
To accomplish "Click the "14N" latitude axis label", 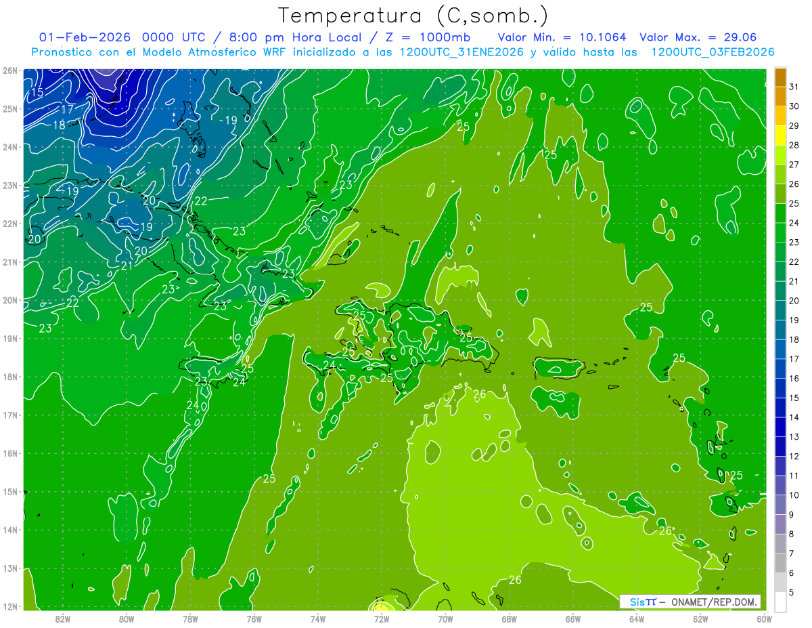I will 9,530.
